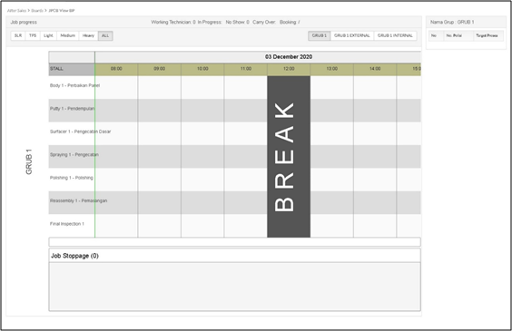
Task: Click the 12:00 time column header
Action: [x=289, y=69]
